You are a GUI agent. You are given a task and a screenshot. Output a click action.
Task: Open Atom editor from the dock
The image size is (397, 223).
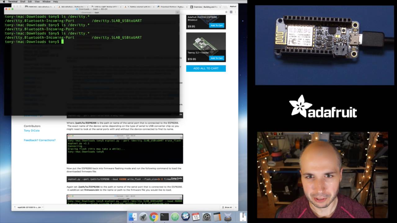pos(175,217)
